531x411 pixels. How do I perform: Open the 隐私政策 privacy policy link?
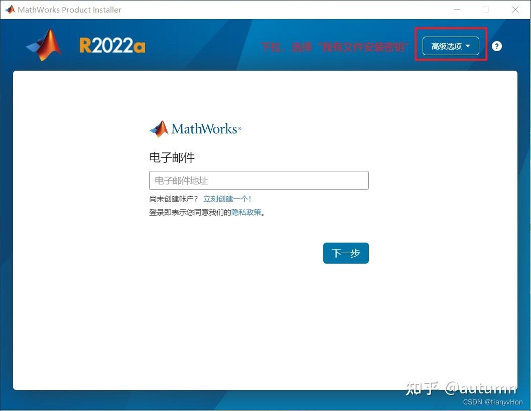[245, 212]
